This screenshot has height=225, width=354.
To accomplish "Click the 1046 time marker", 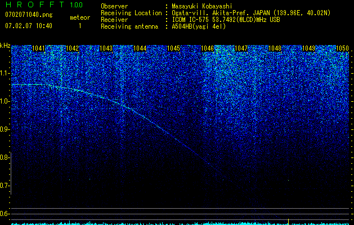I will coord(207,48).
